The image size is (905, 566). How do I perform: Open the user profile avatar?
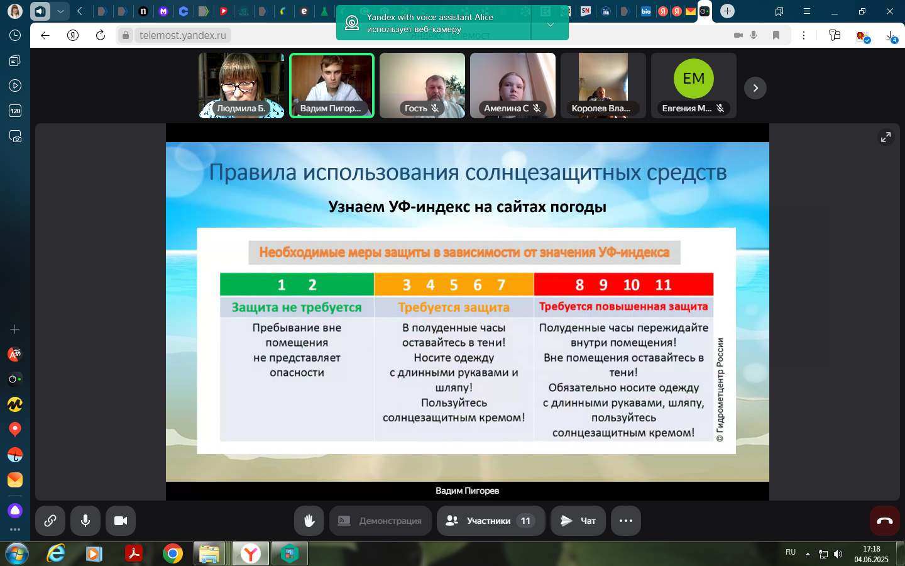tap(15, 11)
